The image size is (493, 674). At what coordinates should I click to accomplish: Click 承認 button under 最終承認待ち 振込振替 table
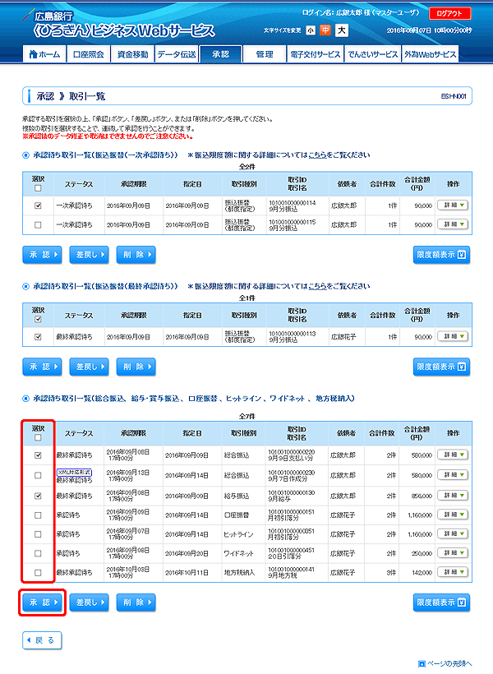(42, 367)
